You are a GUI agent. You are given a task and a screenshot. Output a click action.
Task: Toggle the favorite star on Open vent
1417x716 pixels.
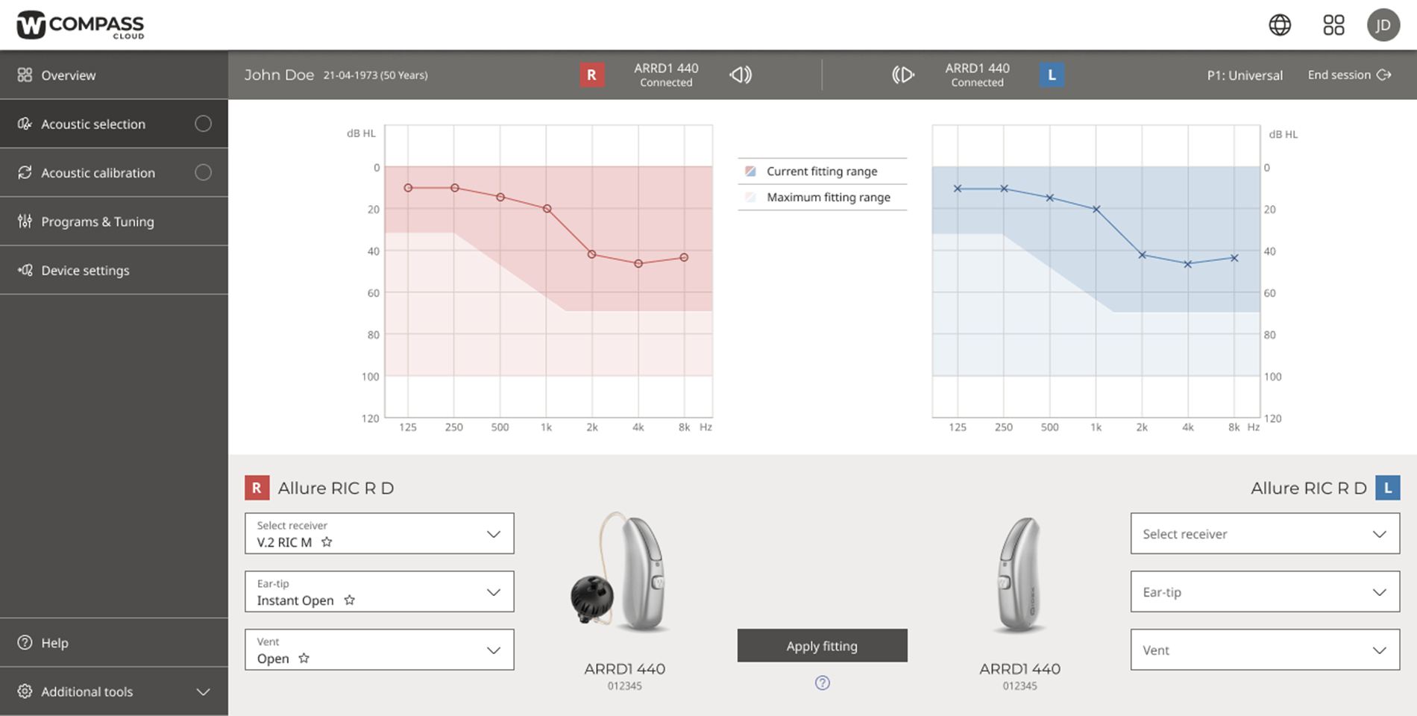pos(304,659)
